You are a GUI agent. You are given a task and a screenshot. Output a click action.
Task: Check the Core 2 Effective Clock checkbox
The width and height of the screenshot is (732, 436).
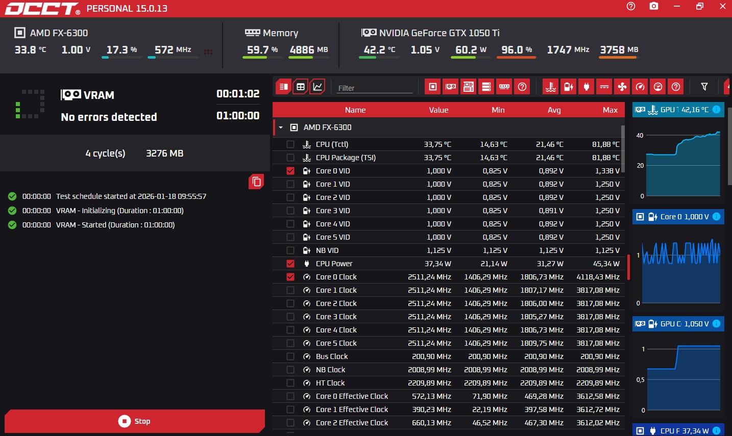coord(290,423)
